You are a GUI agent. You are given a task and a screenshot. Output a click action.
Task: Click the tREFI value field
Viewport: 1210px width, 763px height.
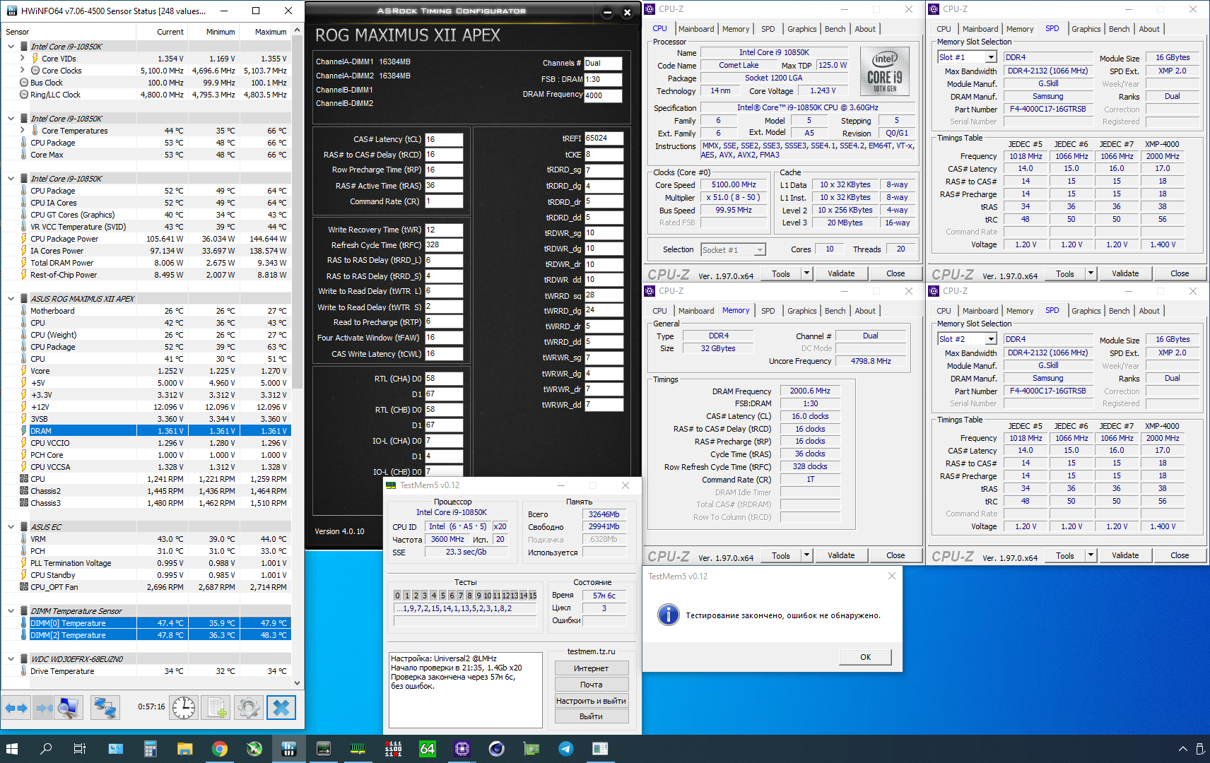click(604, 138)
